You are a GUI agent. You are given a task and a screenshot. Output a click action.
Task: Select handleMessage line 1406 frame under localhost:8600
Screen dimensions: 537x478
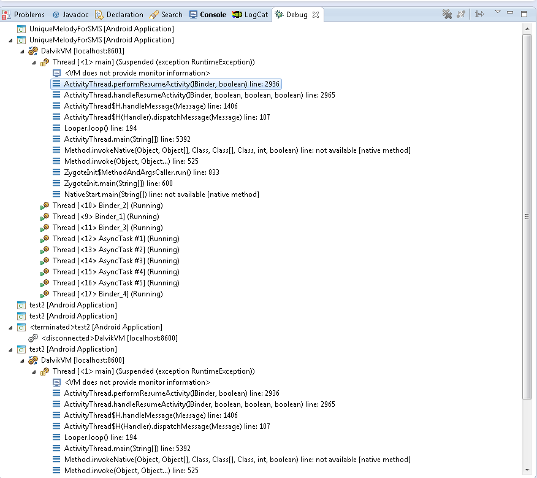pyautogui.click(x=151, y=415)
